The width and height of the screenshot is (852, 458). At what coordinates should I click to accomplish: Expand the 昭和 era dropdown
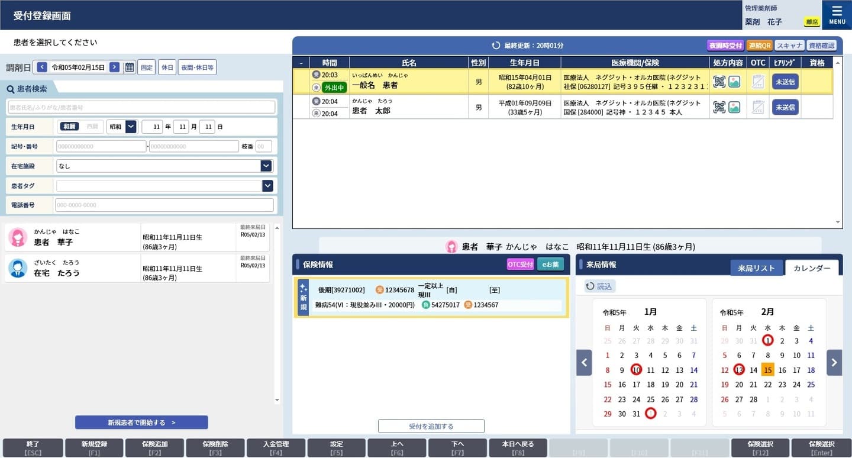click(131, 127)
